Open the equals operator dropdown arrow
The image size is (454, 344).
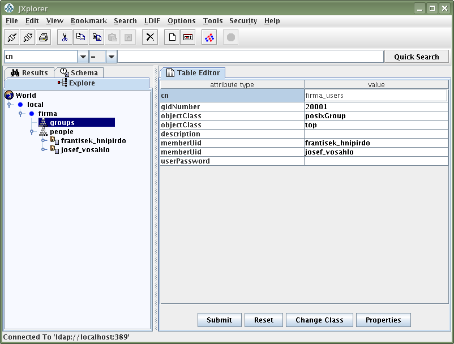click(x=112, y=57)
